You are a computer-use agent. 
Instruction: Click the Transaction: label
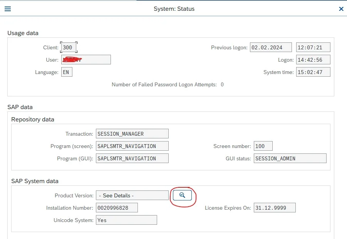(x=79, y=134)
